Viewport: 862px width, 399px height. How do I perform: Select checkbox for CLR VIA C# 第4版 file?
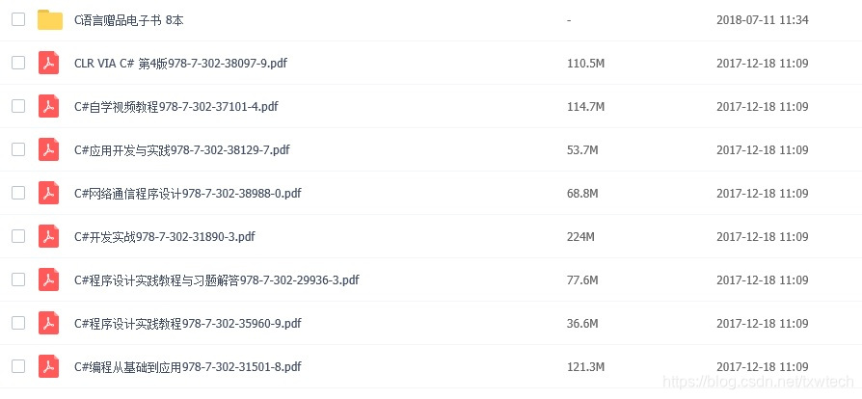click(x=18, y=64)
